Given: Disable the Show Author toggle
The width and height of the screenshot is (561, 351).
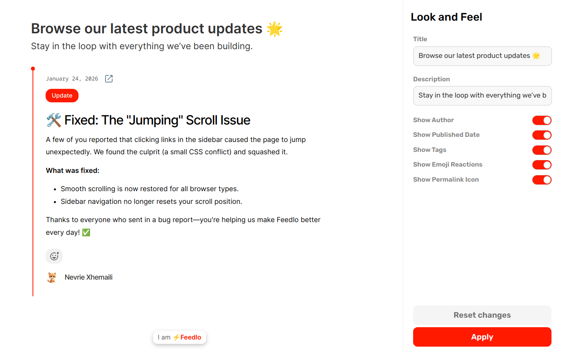Looking at the screenshot, I should [x=542, y=120].
